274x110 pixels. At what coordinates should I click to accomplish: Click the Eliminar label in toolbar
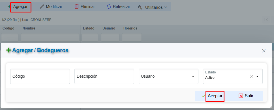[88, 7]
